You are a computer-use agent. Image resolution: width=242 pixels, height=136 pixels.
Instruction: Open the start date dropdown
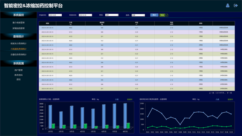(x=55, y=15)
